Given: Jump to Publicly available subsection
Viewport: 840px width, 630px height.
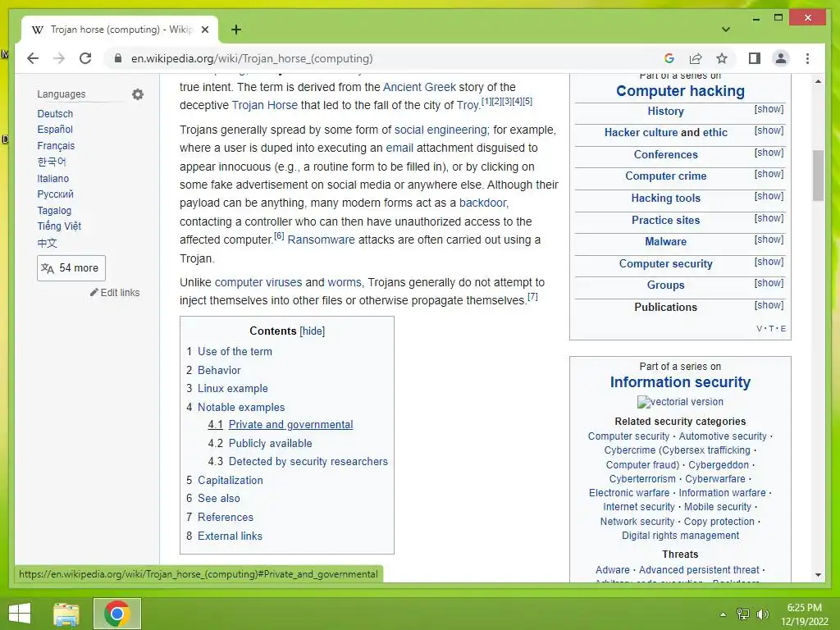Looking at the screenshot, I should click(270, 443).
